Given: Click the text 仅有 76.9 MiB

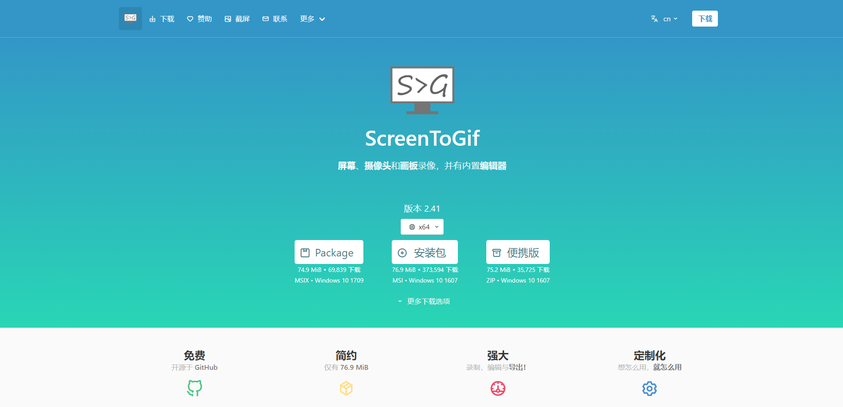Looking at the screenshot, I should 346,368.
